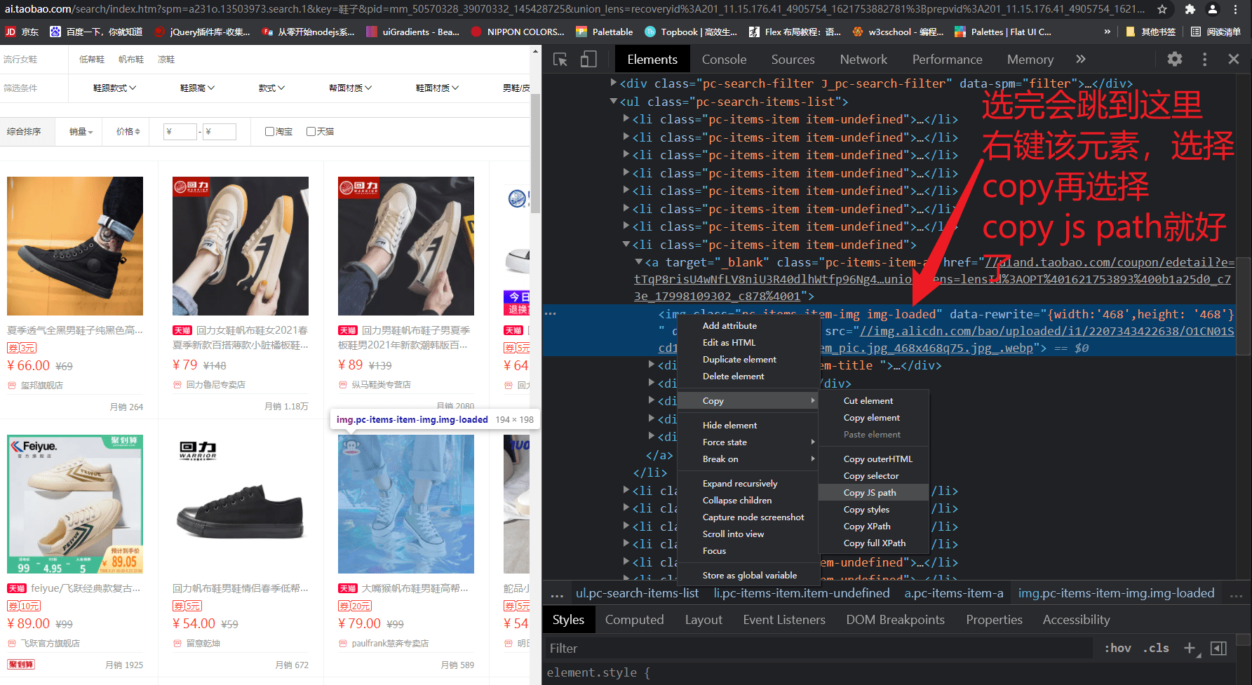
Task: Open the w3cschool bookmark
Action: 898,32
